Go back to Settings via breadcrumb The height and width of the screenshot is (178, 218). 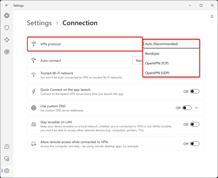coord(39,23)
